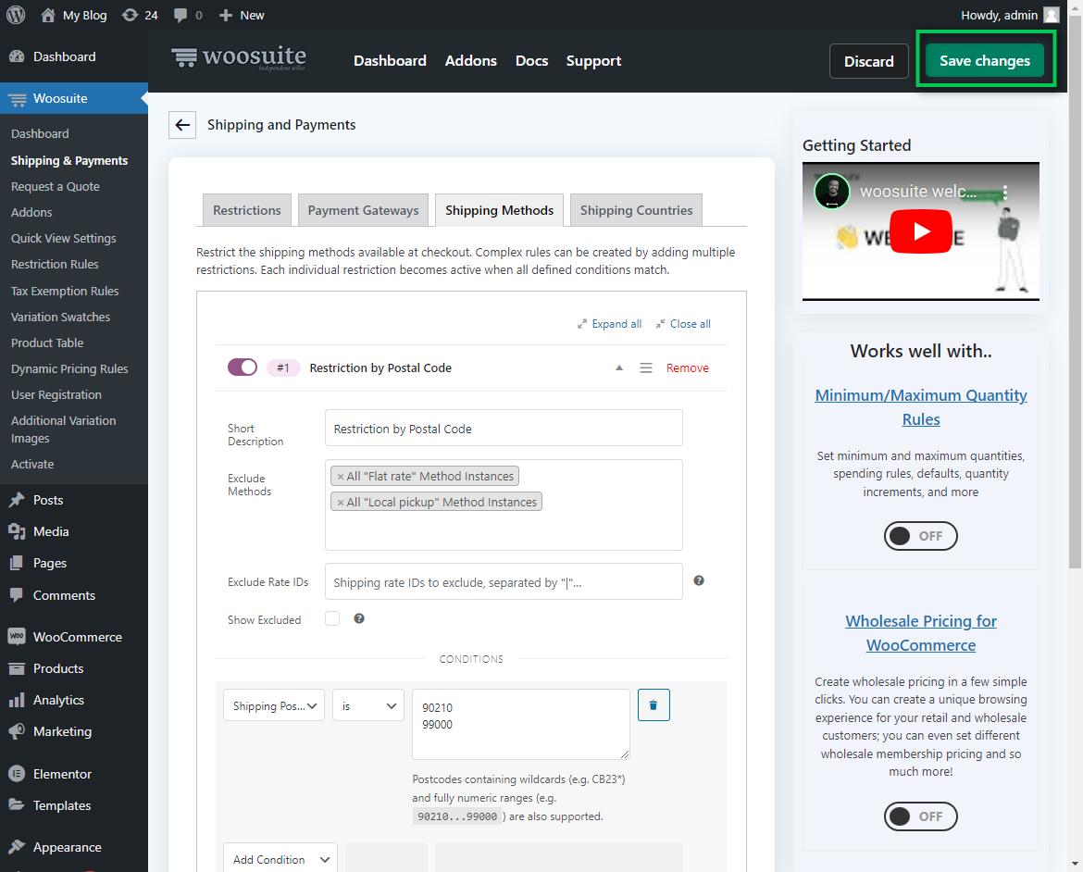Image resolution: width=1083 pixels, height=872 pixels.
Task: Turn on Wholesale Pricing toggle
Action: tap(921, 816)
